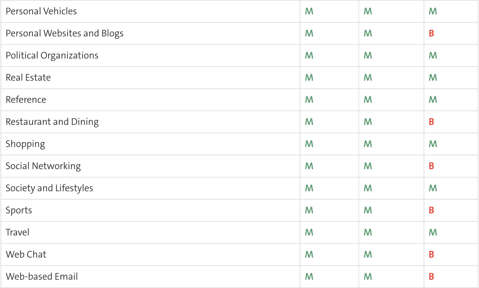Click the Travel category label
Screen dimensions: 479x288
18,232
